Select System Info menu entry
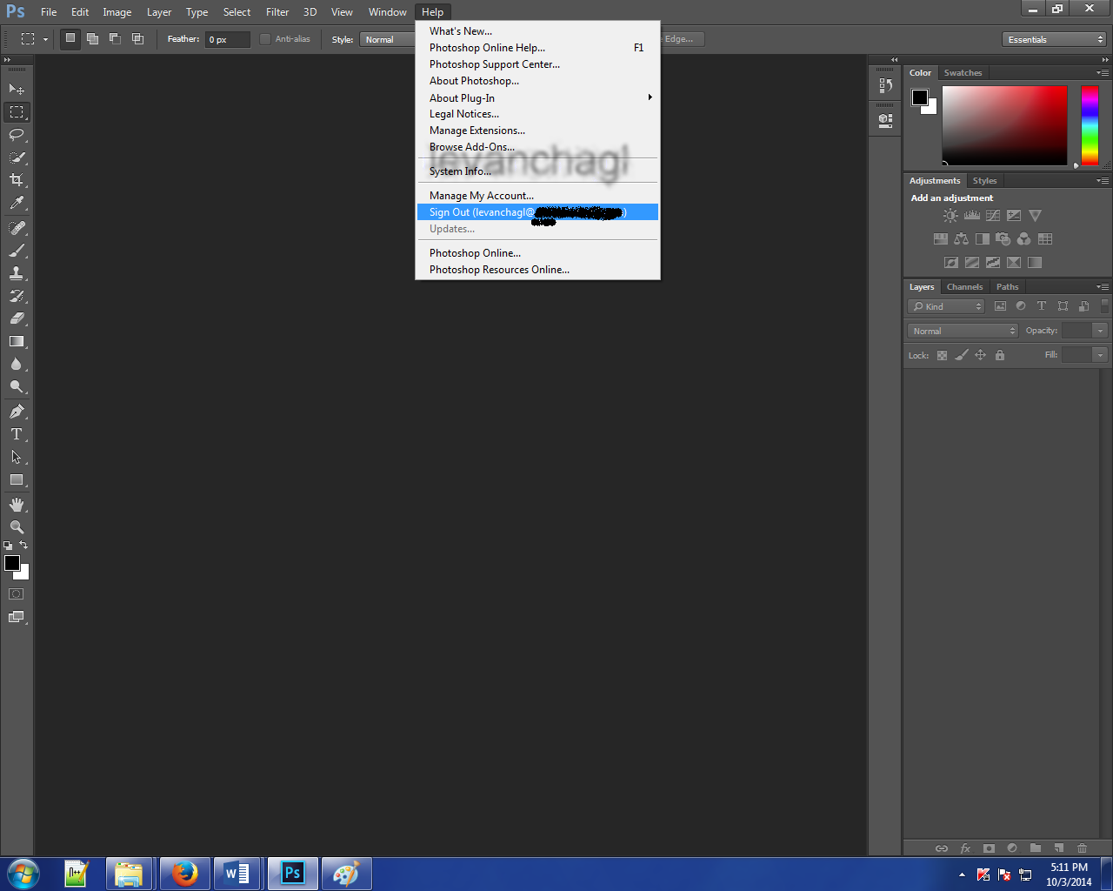Screen dimensions: 1113x891 point(538,171)
